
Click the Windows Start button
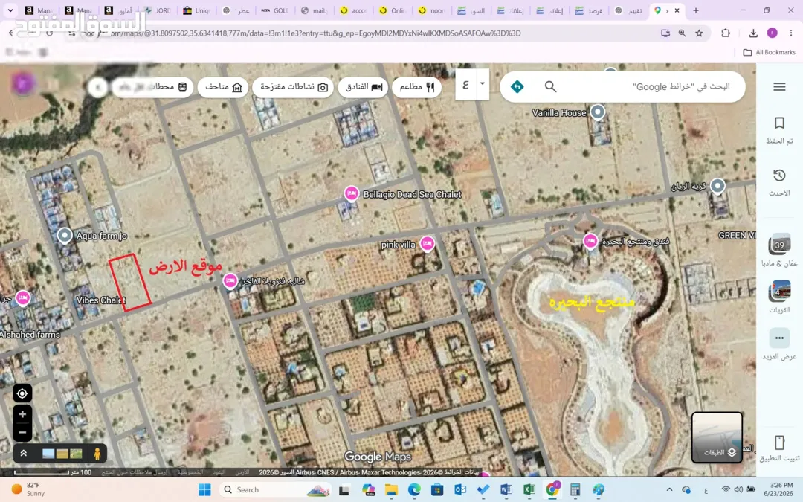[x=204, y=489]
